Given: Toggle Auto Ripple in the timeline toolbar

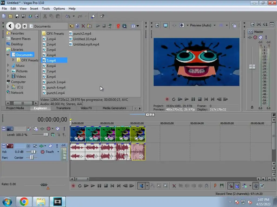Looking at the screenshot, I should (x=245, y=186).
